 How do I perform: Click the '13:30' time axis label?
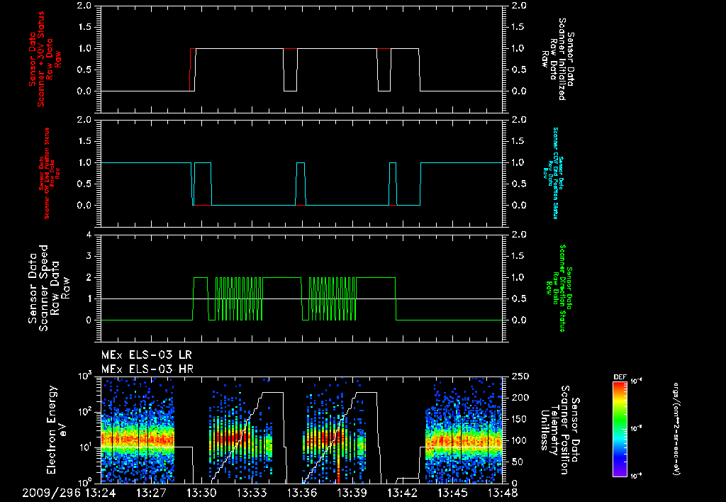click(201, 493)
